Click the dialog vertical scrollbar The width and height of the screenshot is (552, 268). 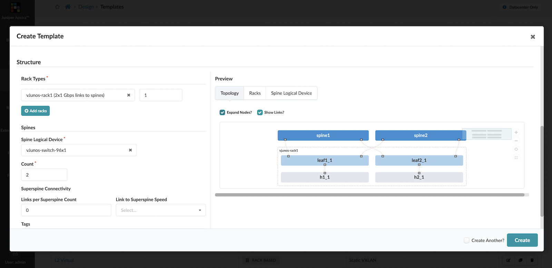point(542,171)
